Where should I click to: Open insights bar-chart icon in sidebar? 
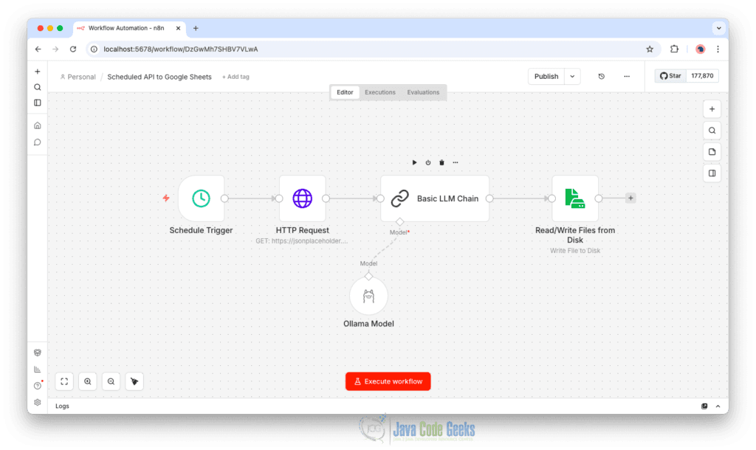tap(38, 369)
